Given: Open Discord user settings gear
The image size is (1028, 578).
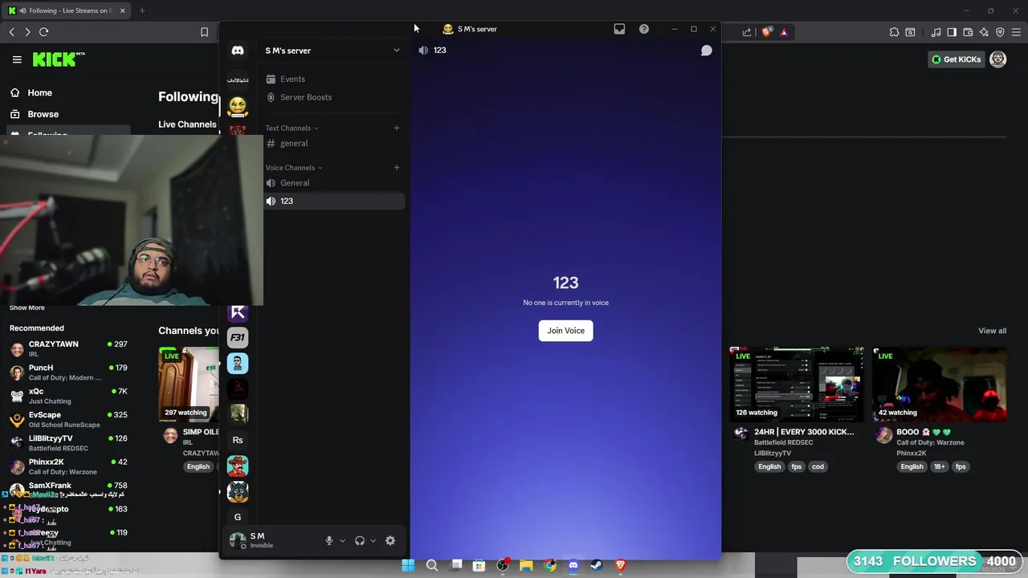Looking at the screenshot, I should click(390, 541).
